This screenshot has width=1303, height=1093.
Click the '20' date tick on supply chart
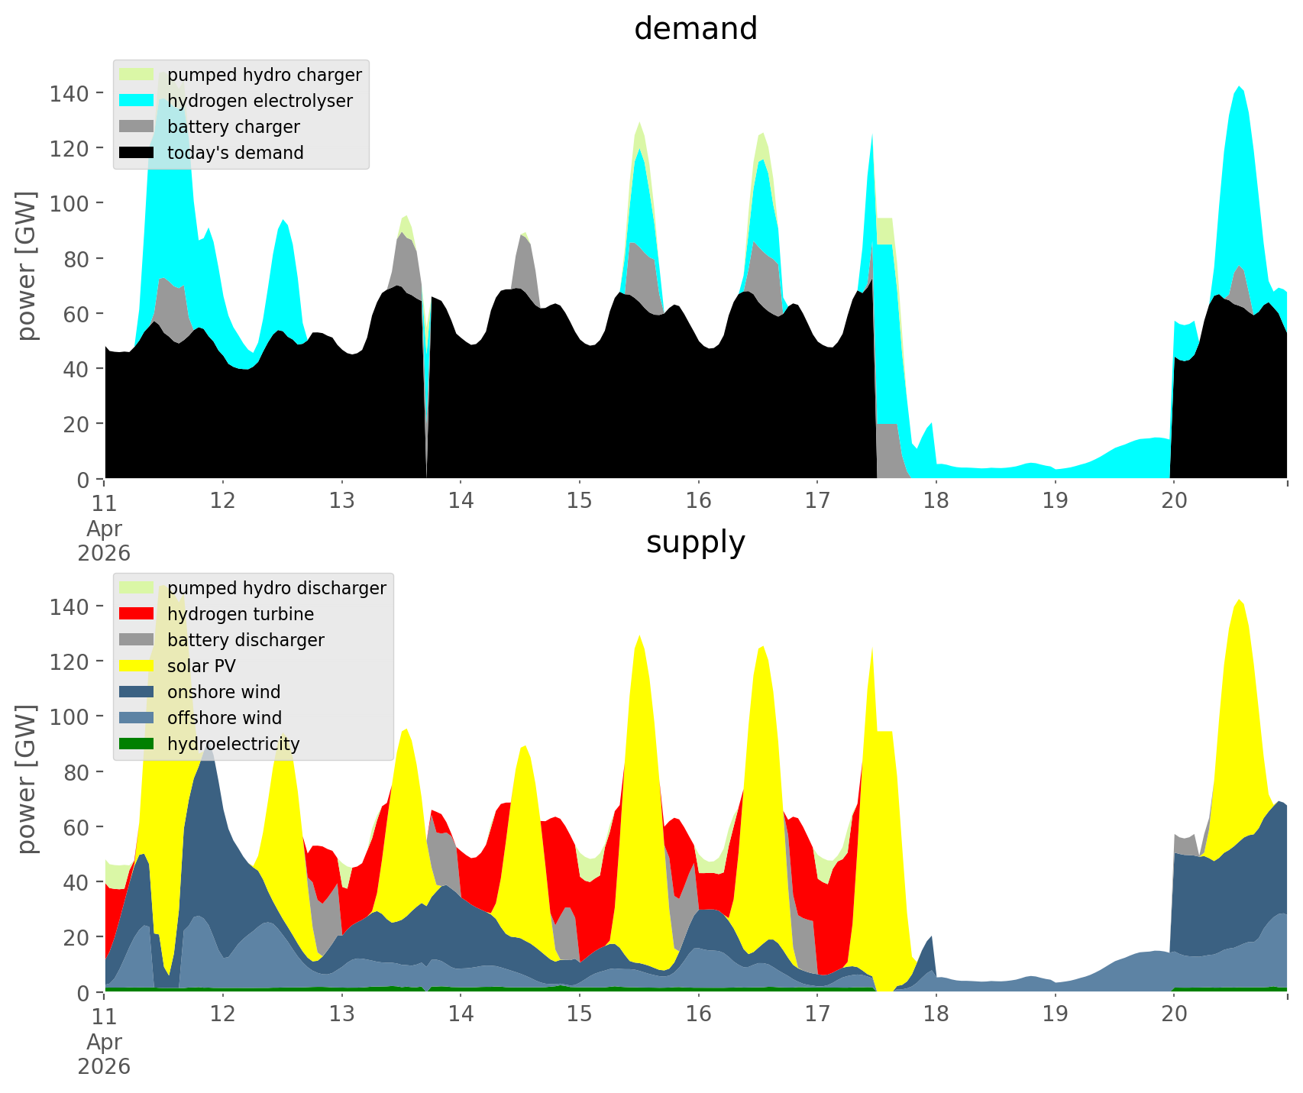point(1174,1015)
